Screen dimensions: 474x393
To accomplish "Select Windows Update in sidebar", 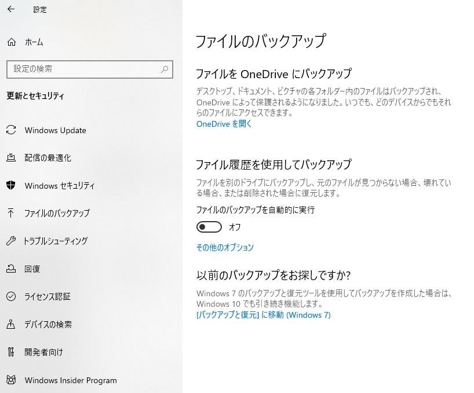I will click(55, 130).
